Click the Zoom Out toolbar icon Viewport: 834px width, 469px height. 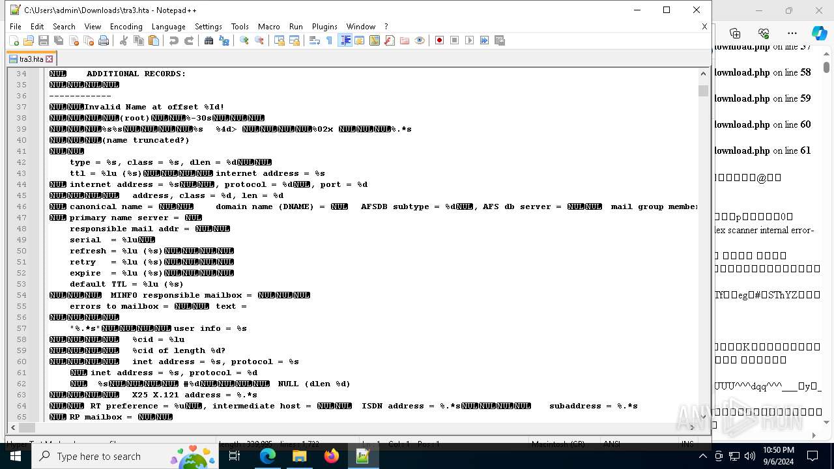[259, 40]
